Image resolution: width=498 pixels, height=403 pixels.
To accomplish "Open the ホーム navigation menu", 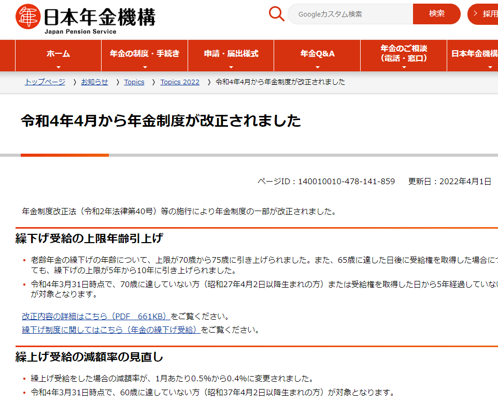I will pos(58,55).
